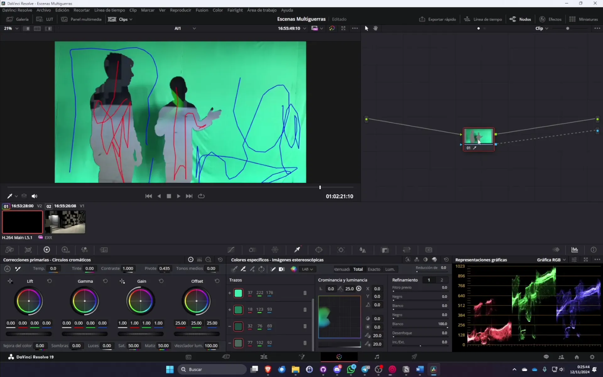Delete the 37 222 176 stroke
The image size is (603, 377).
(305, 293)
